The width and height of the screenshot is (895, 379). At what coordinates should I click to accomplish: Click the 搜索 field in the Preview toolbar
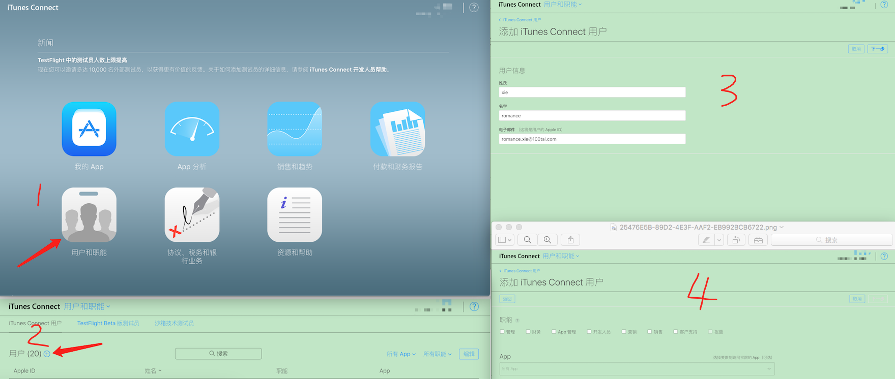click(831, 240)
